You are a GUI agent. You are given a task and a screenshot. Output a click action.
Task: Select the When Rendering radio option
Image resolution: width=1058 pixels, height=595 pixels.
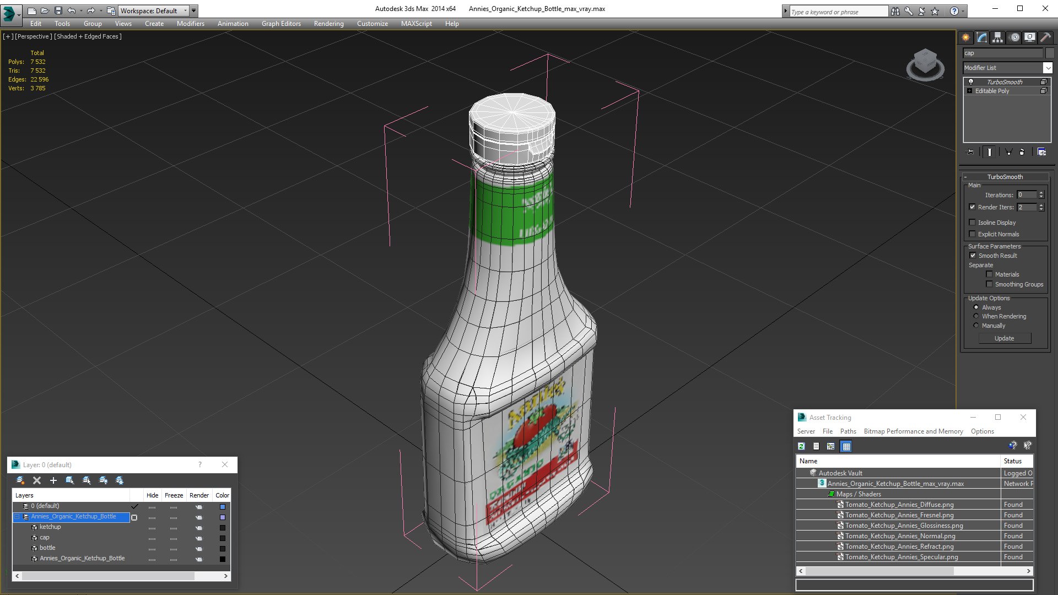(976, 316)
